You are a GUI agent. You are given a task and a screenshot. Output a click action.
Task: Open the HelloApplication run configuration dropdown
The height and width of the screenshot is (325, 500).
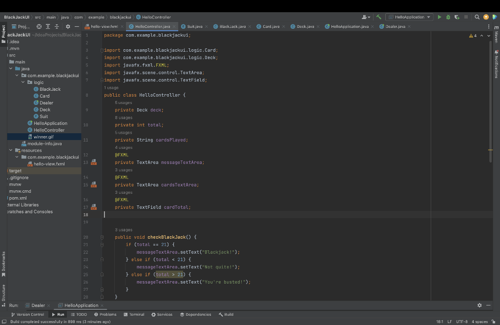point(409,17)
